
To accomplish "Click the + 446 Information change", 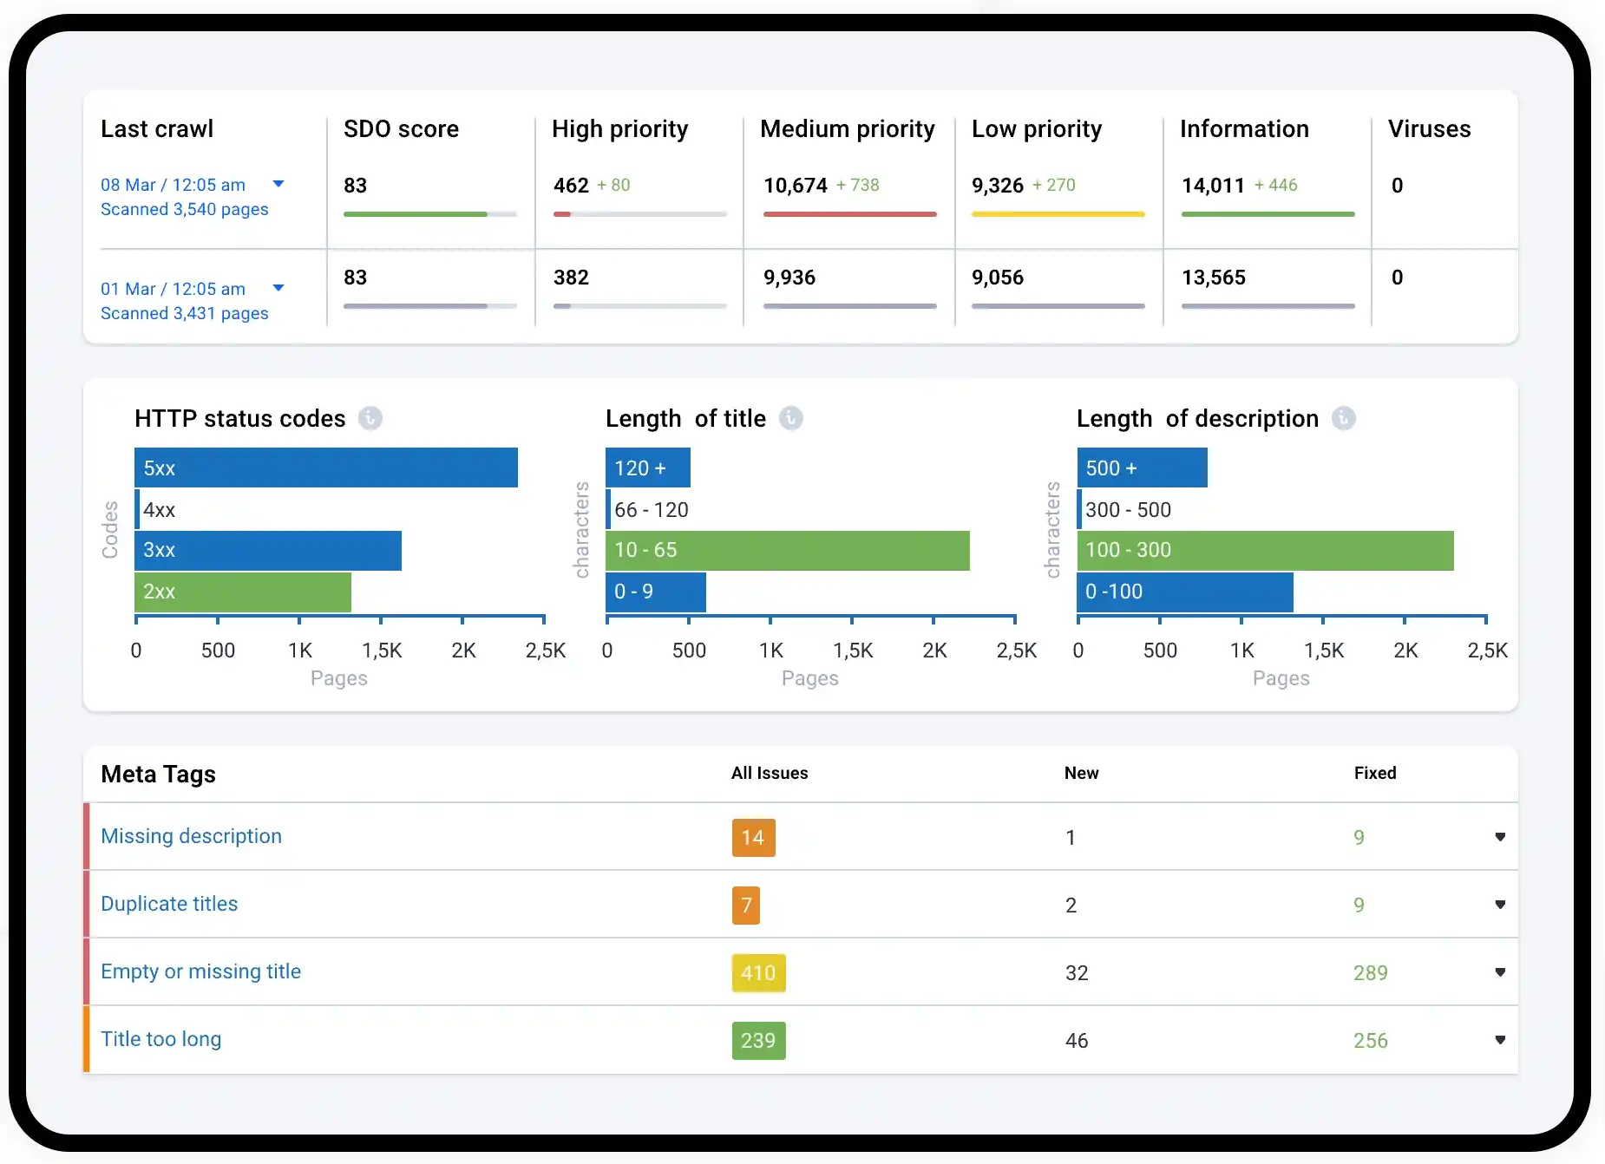I will coord(1276,185).
